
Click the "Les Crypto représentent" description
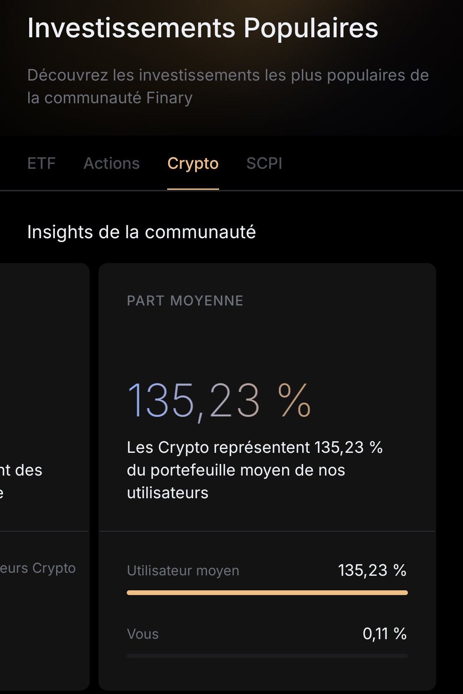pos(255,470)
